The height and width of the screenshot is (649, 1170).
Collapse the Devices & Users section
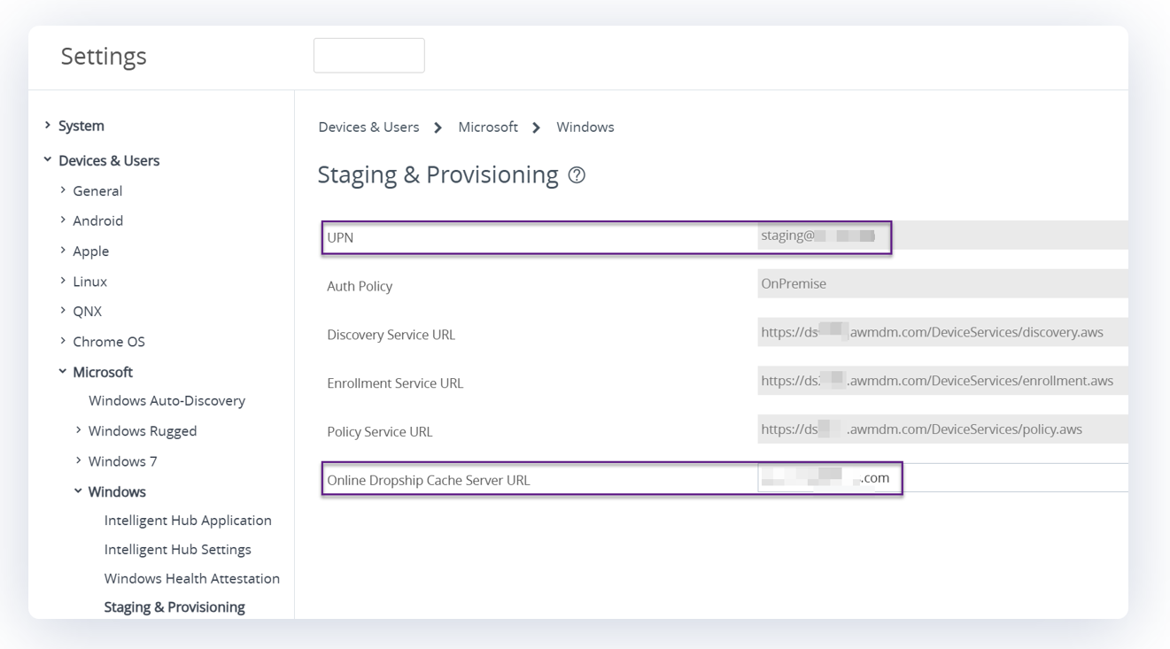48,160
